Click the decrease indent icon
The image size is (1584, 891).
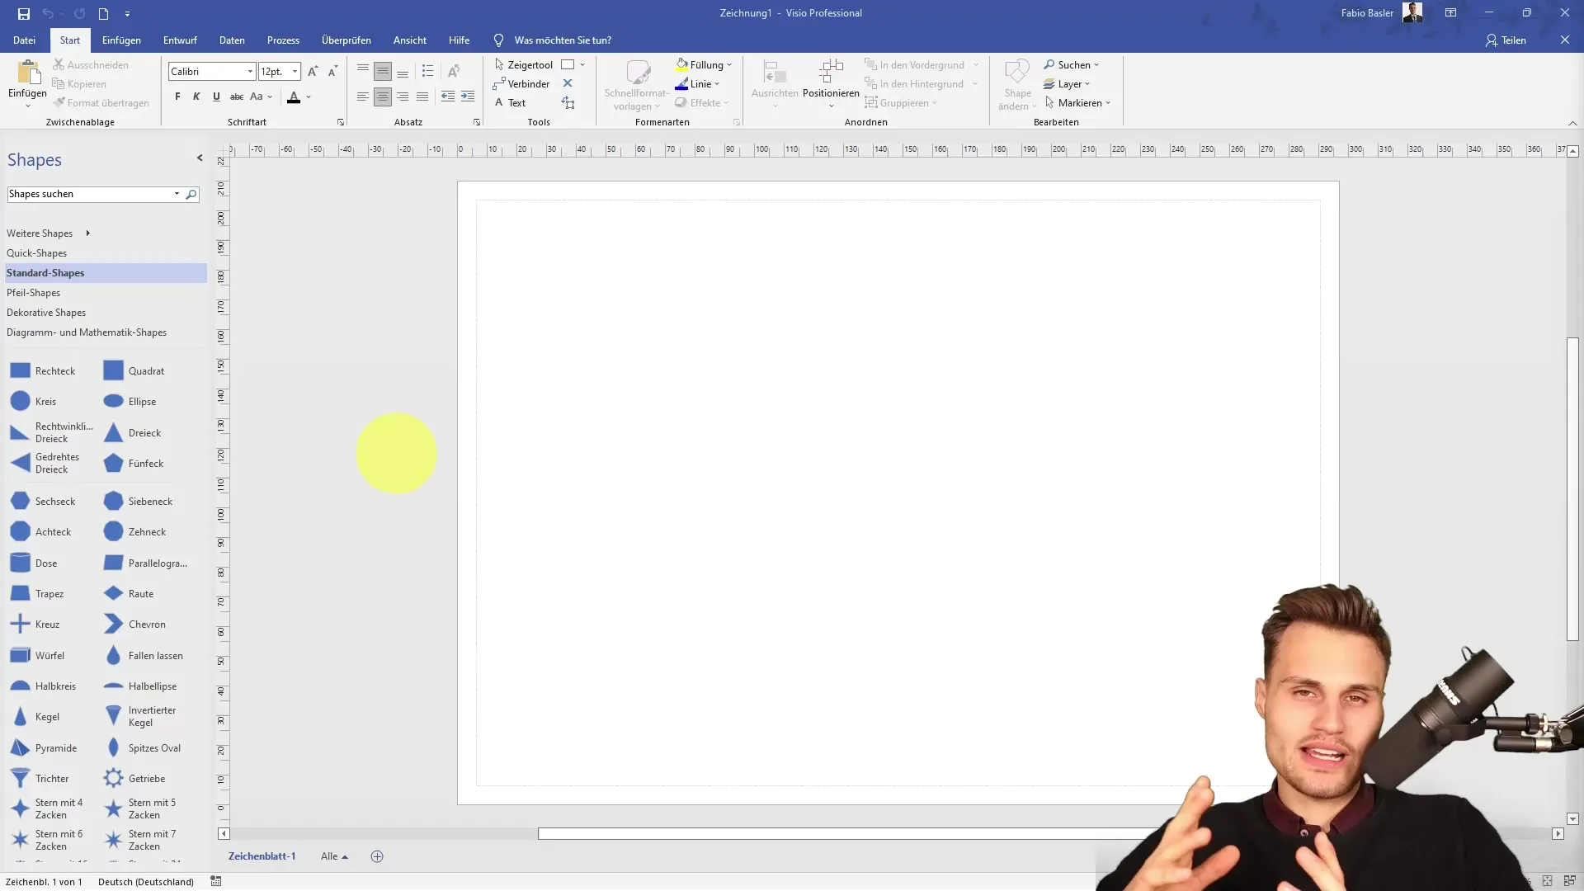[x=448, y=97]
